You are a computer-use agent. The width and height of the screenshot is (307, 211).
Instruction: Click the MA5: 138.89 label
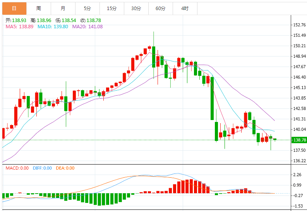[19, 27]
